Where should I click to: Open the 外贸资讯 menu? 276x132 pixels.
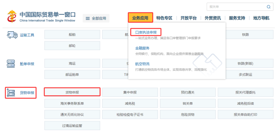(x=213, y=18)
